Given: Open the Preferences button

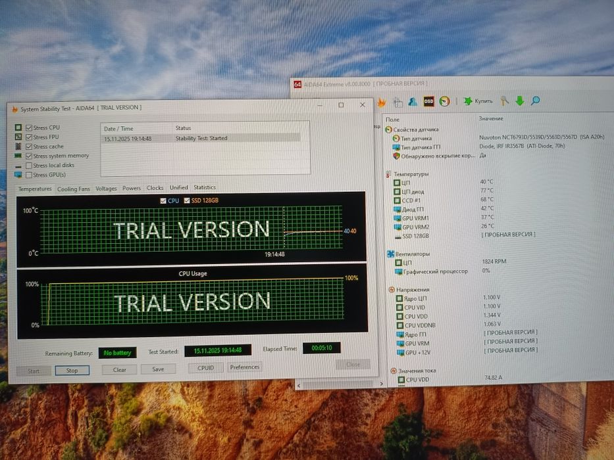Looking at the screenshot, I should pos(245,367).
